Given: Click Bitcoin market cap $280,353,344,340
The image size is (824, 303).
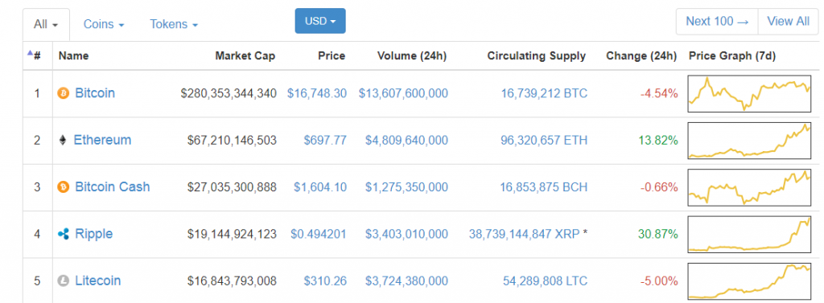Looking at the screenshot, I should click(229, 93).
